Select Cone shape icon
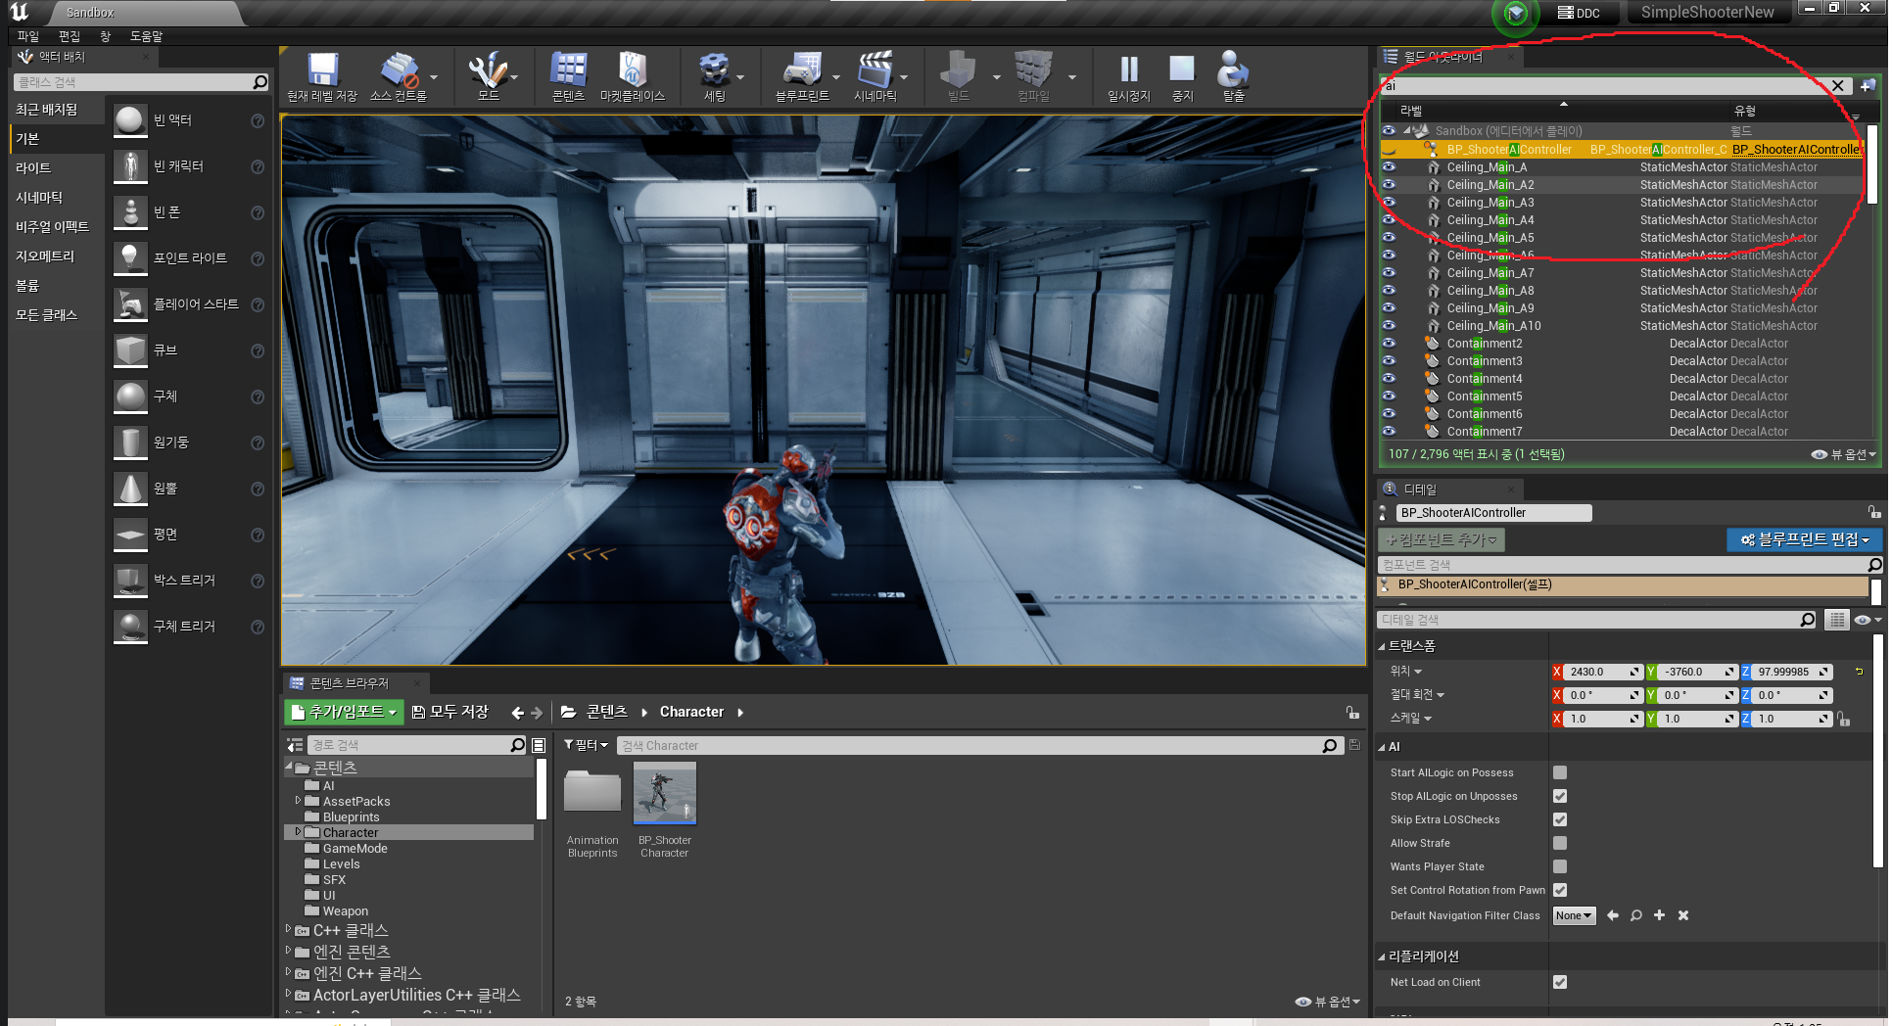Image resolution: width=1892 pixels, height=1026 pixels. 129,489
